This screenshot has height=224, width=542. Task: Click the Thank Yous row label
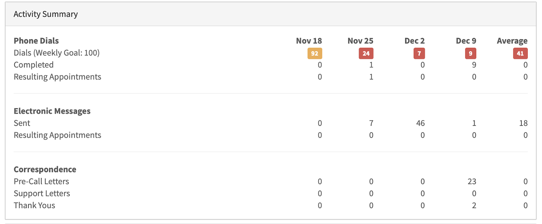pos(35,205)
